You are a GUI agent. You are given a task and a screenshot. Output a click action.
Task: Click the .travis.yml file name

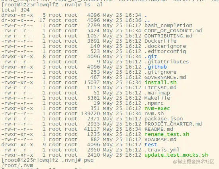162,150
